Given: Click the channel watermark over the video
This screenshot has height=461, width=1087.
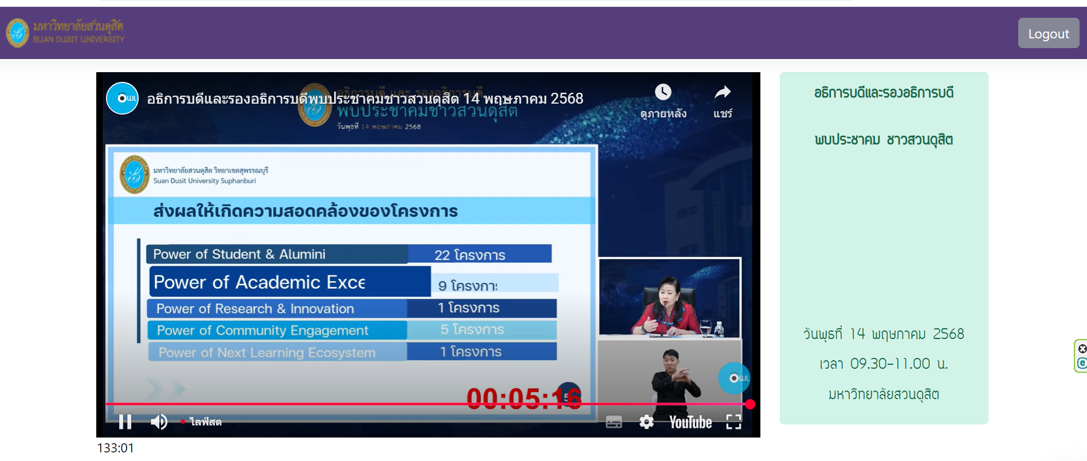Looking at the screenshot, I should pos(734,378).
